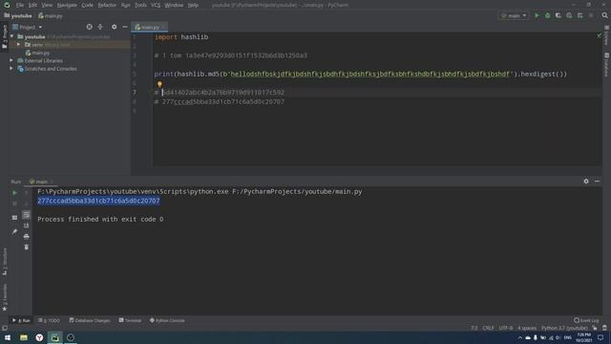The height and width of the screenshot is (344, 611).
Task: Toggle soft-wrap in the Run console
Action: tap(26, 214)
